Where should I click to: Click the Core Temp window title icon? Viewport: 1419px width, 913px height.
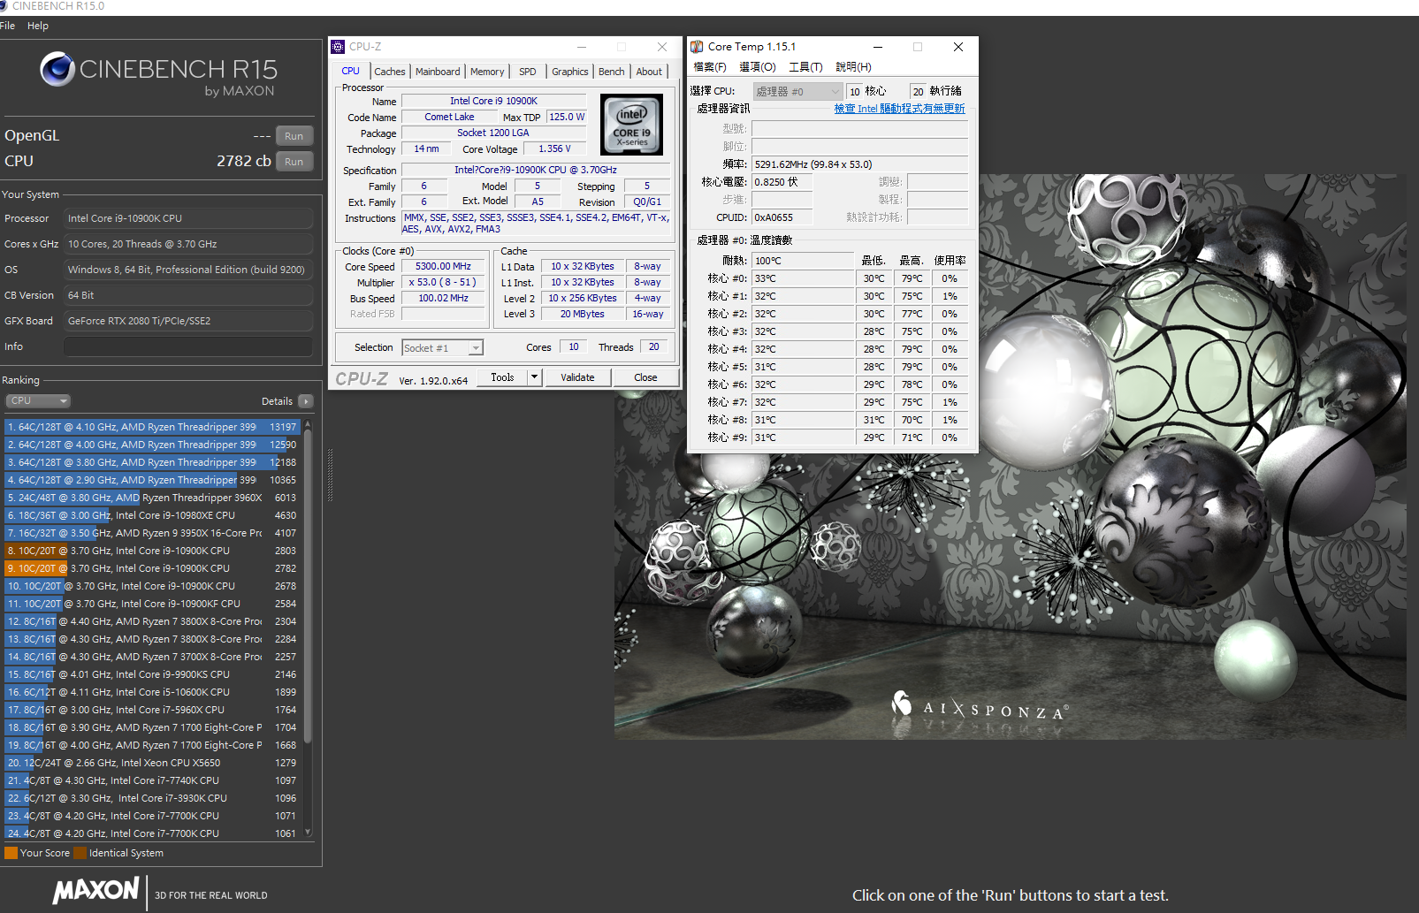pyautogui.click(x=697, y=47)
